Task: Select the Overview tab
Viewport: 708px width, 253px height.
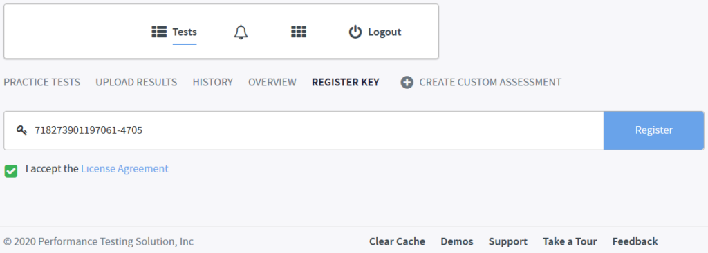Action: [x=272, y=83]
